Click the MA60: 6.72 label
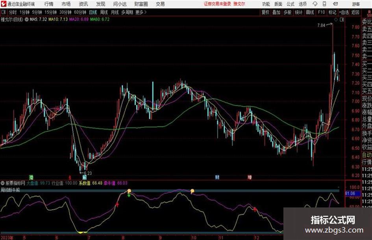 [x=100, y=19]
